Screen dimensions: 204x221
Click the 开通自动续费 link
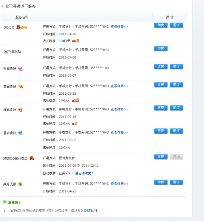81,173
